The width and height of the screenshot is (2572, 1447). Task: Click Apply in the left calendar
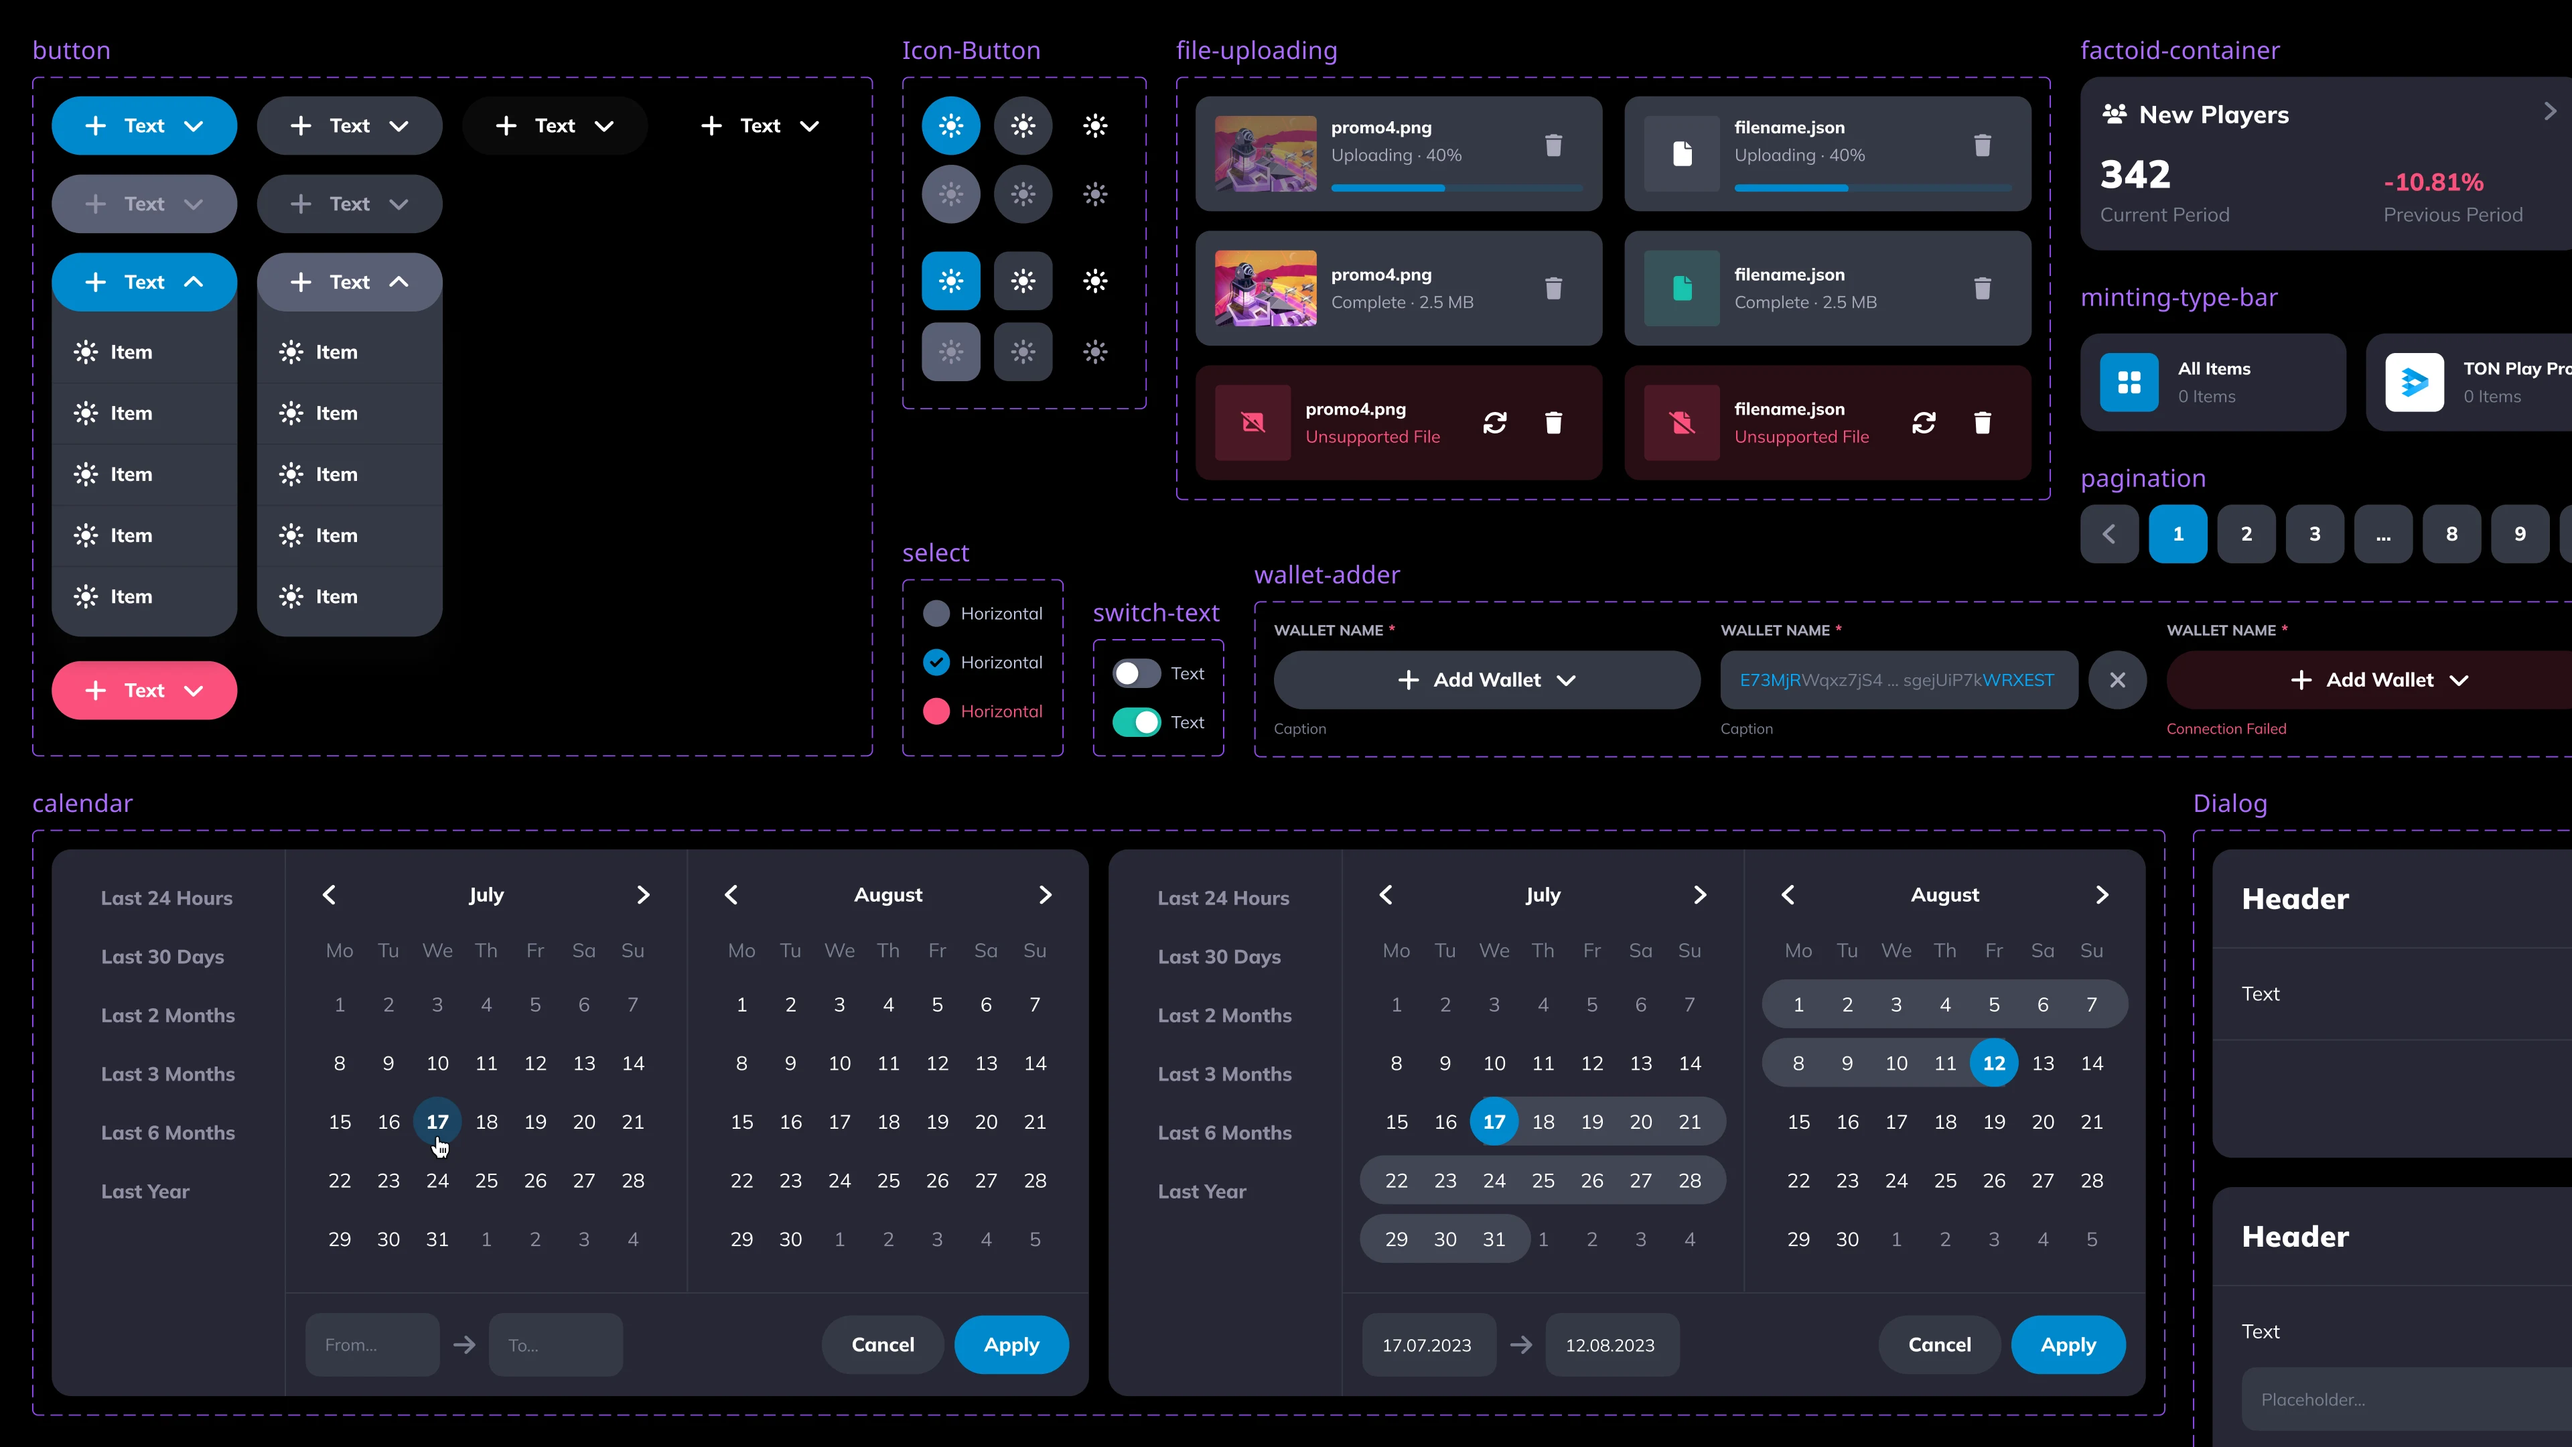tap(1011, 1345)
